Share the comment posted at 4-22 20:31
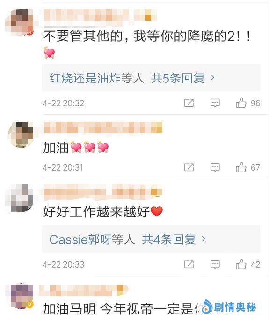The height and width of the screenshot is (321, 269). pos(189,167)
